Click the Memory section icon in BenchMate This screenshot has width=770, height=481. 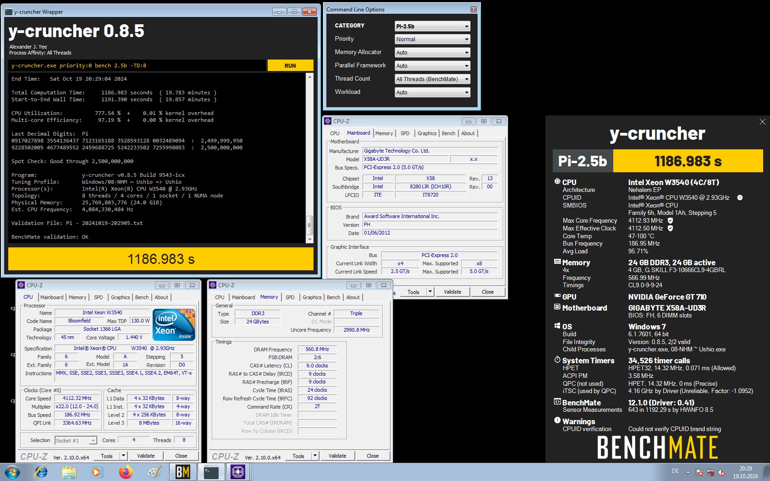point(557,262)
